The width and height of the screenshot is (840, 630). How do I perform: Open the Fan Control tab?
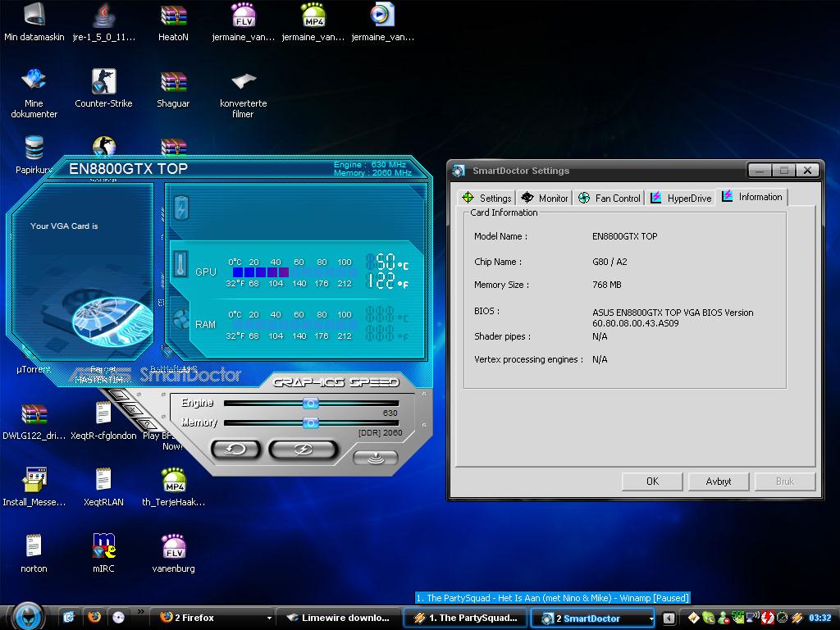(x=609, y=198)
